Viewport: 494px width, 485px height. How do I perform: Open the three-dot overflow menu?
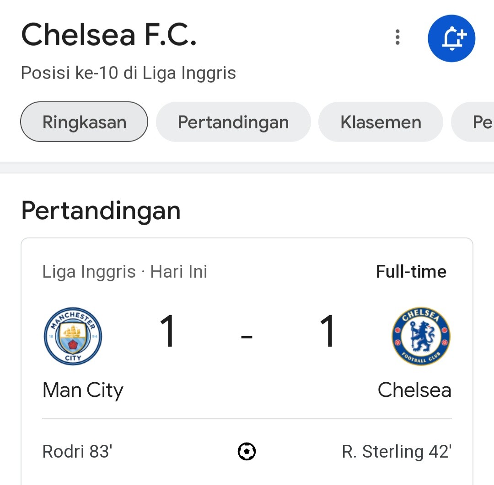pyautogui.click(x=397, y=37)
